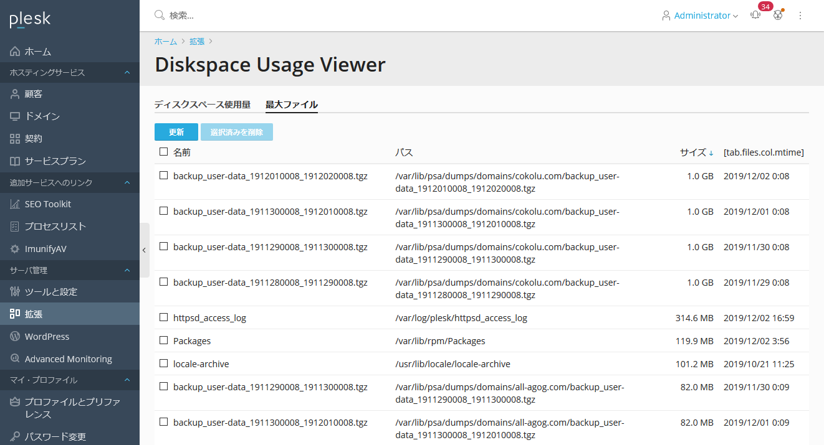Click the Plesk logo
The height and width of the screenshot is (445, 824).
point(30,20)
